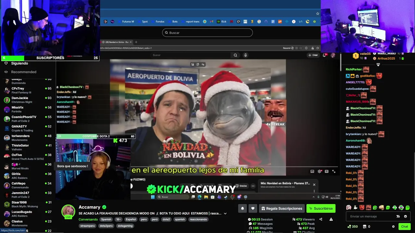Click the reaccionando tag
This screenshot has width=415, height=233.
point(198,219)
